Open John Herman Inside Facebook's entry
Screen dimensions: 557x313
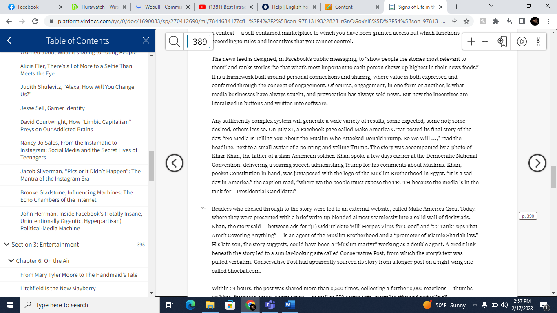pyautogui.click(x=82, y=221)
